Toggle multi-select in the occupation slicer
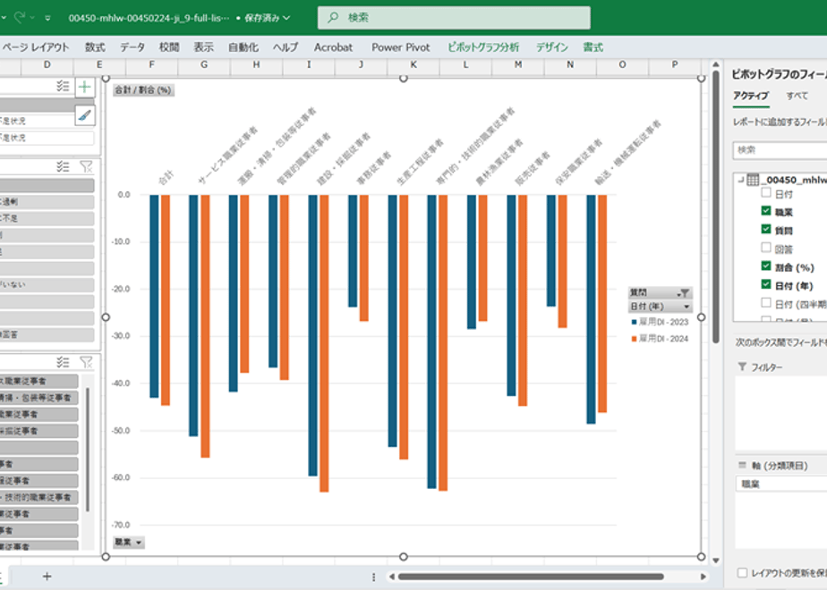Screen dimensions: 827x590 pos(63,362)
